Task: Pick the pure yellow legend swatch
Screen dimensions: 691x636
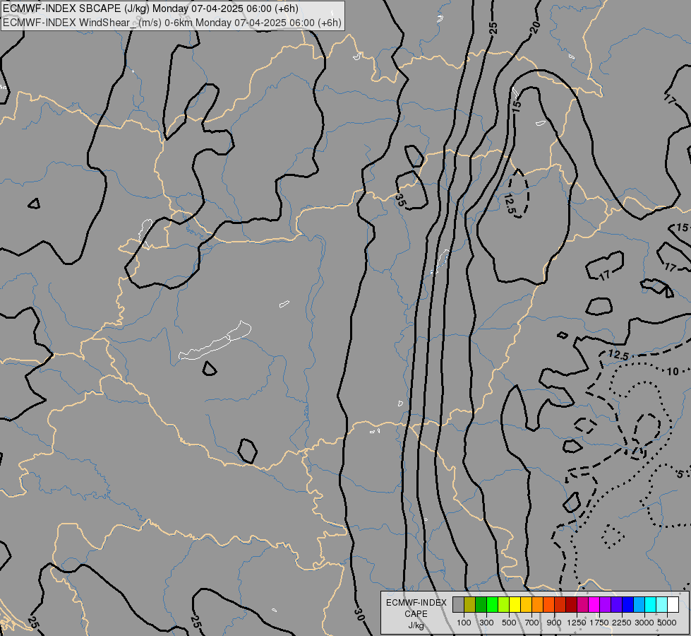Action: (x=515, y=605)
